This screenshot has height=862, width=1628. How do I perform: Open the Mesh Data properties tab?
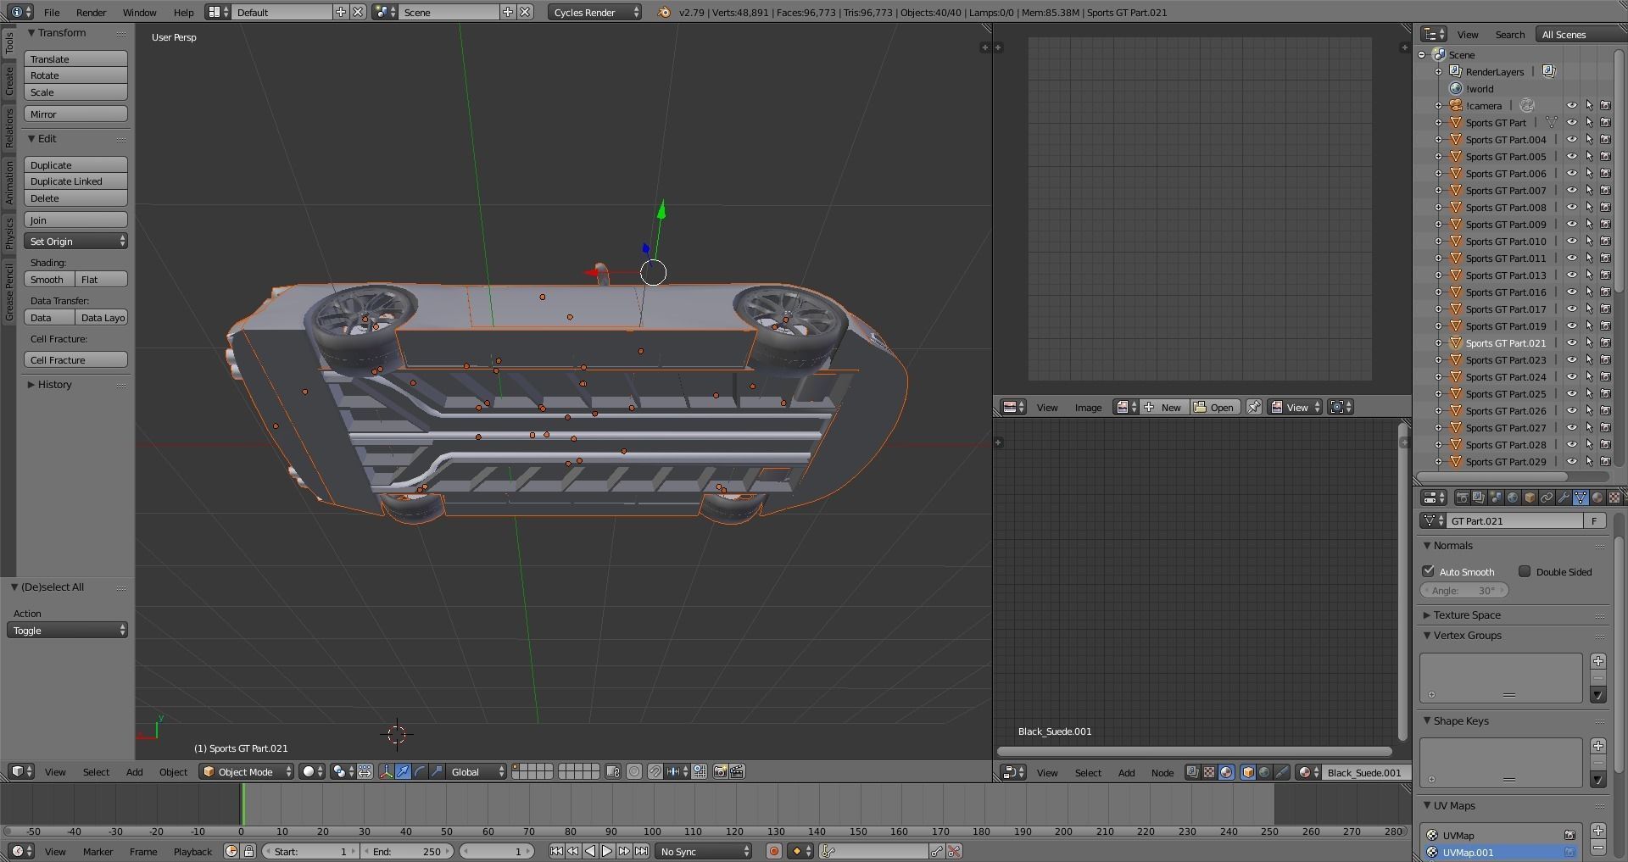click(1581, 498)
